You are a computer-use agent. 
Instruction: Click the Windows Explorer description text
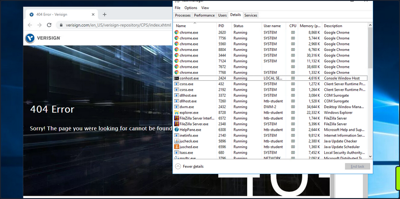pos(338,112)
